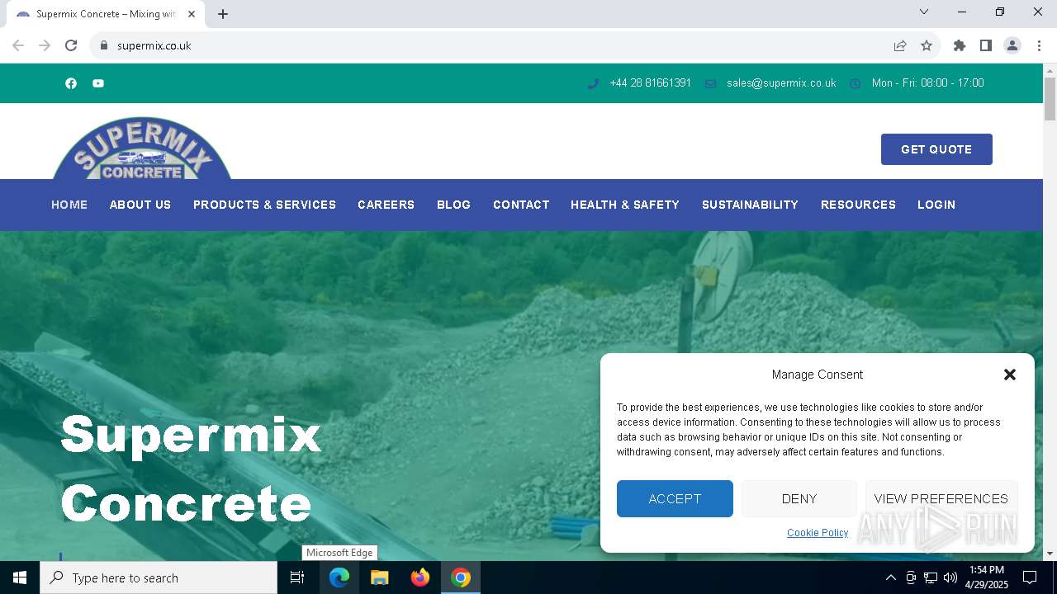This screenshot has height=594, width=1057.
Task: Open the ABOUT US menu item
Action: 140,205
